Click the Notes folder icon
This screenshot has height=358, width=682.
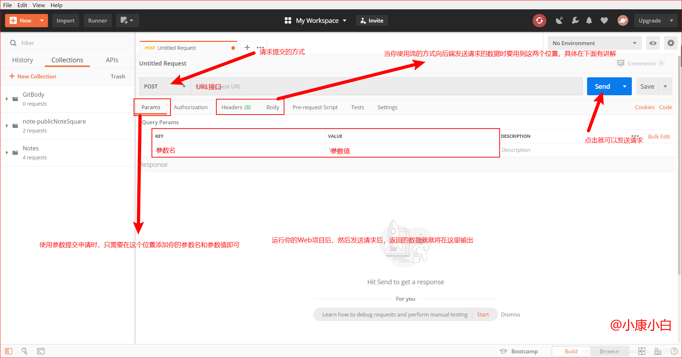point(15,153)
